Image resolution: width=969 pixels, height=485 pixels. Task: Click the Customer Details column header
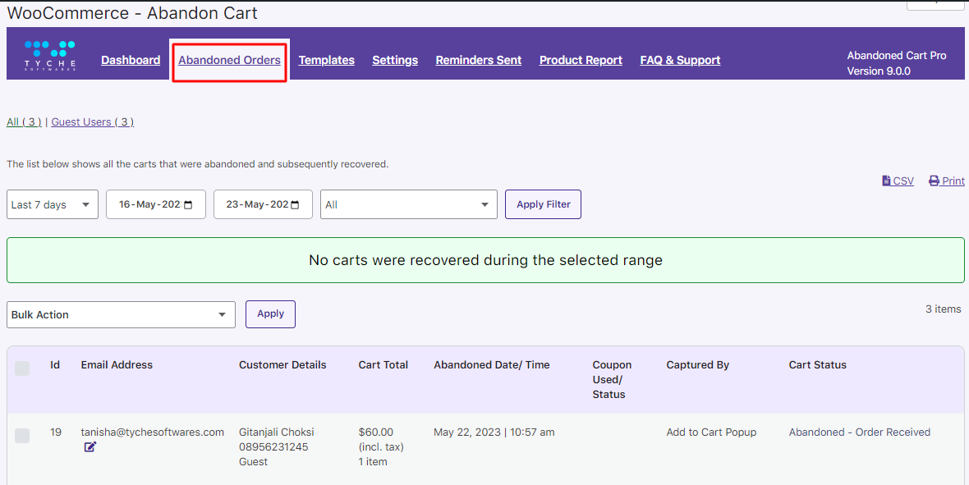pos(282,364)
